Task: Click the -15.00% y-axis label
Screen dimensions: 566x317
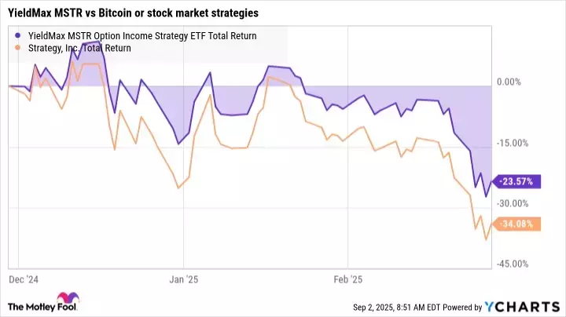Action: point(513,143)
